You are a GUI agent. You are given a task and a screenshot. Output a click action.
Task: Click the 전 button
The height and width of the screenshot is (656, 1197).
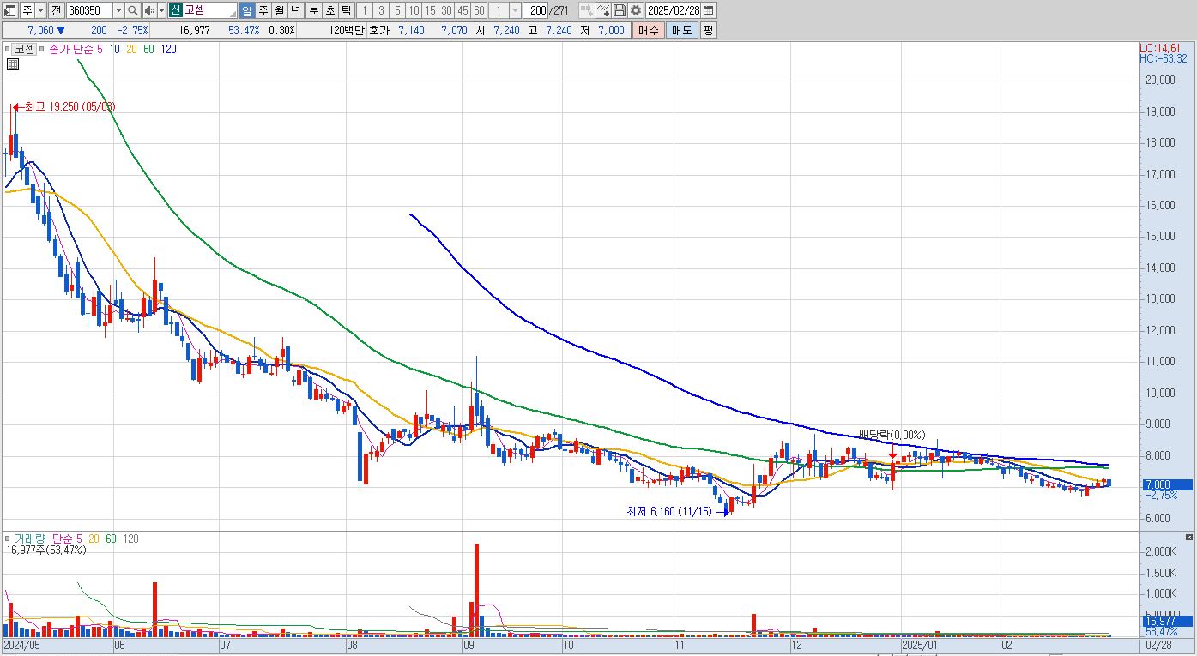[56, 10]
